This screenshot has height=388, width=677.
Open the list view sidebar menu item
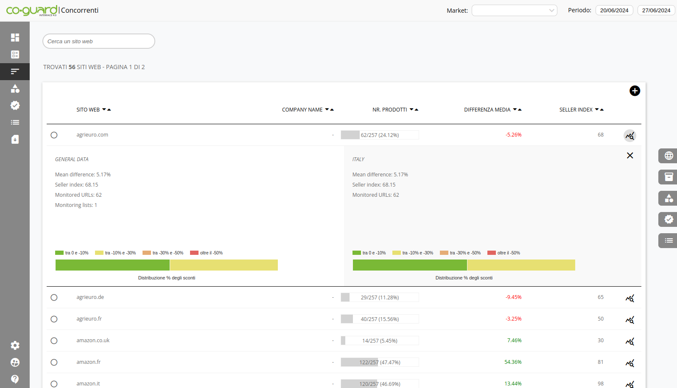(x=15, y=123)
